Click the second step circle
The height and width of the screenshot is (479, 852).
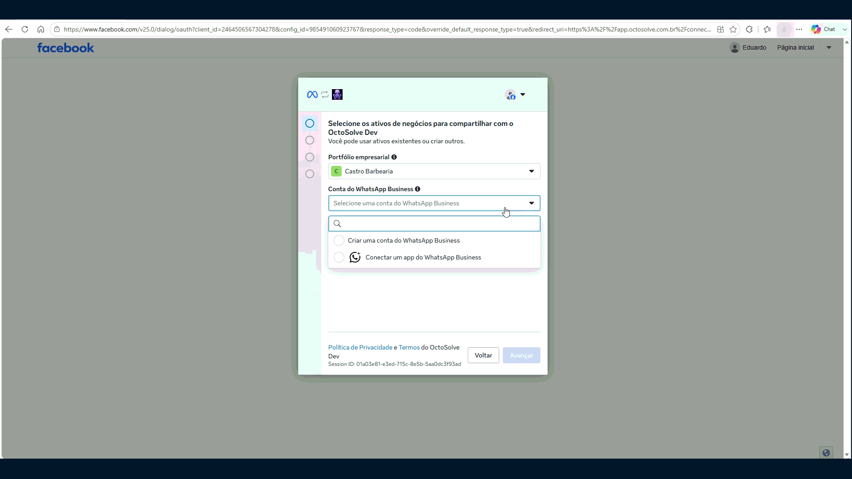310,140
